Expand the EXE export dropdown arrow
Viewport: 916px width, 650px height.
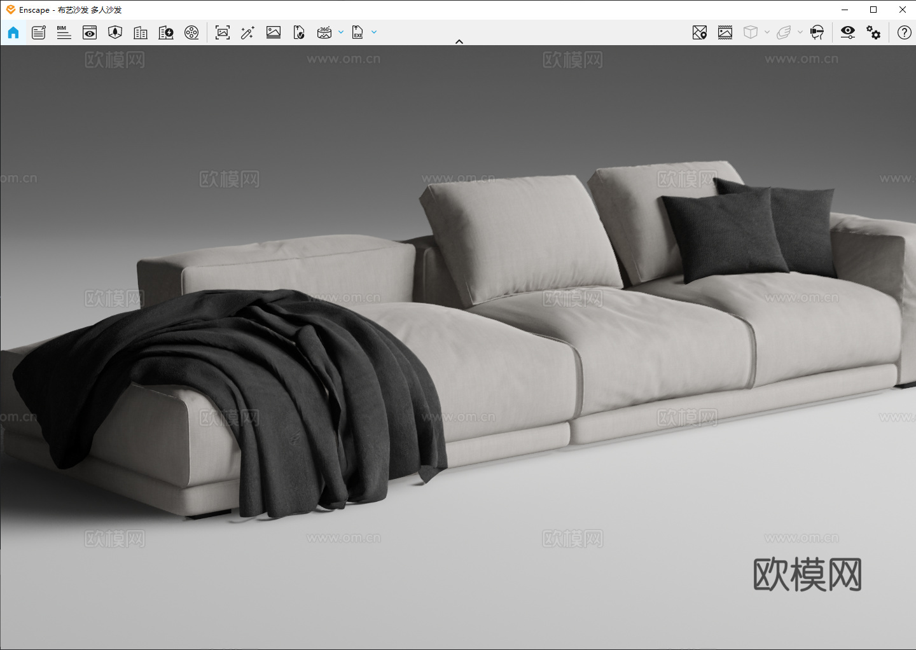(374, 32)
